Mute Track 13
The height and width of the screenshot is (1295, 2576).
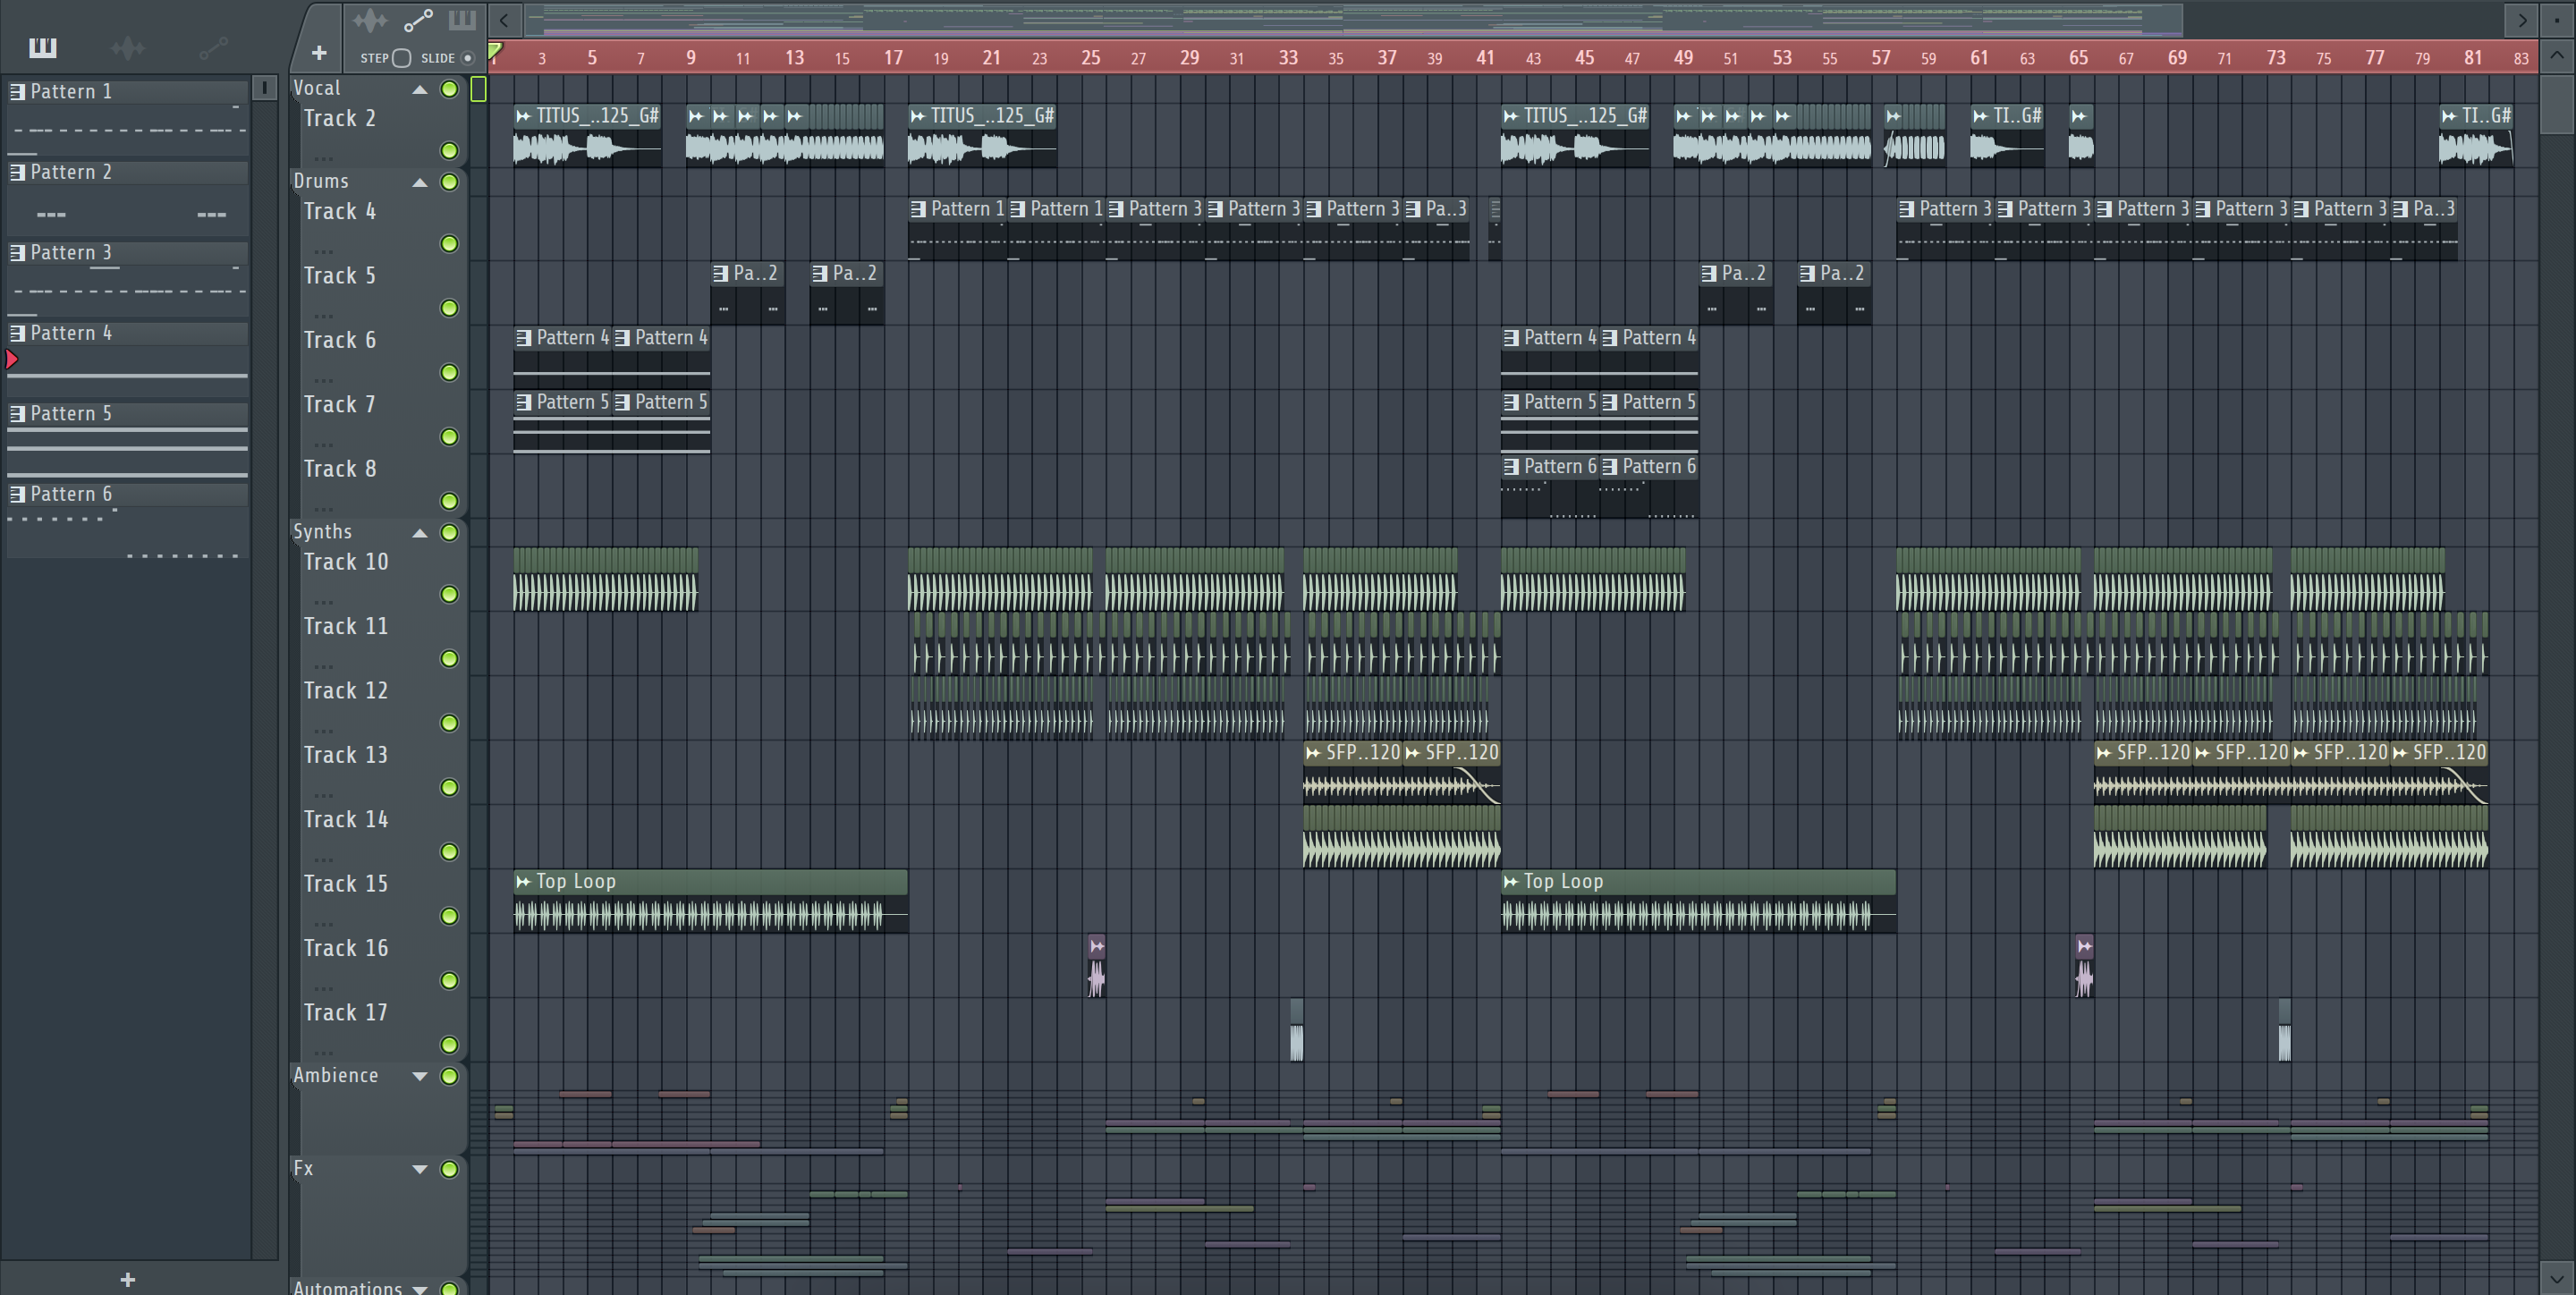(x=450, y=788)
